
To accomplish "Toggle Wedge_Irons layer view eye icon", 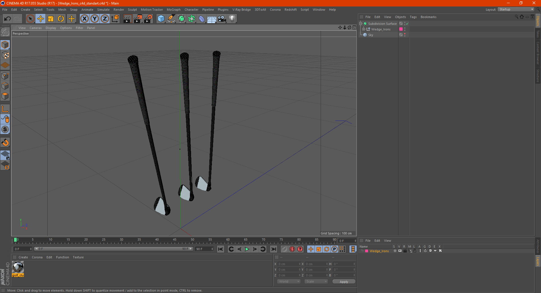I will coord(400,251).
